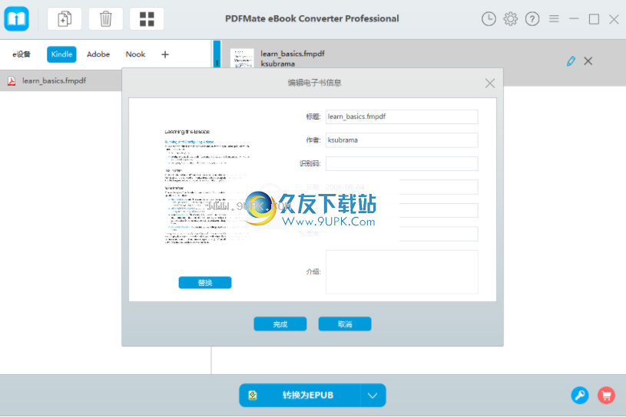Click the 取消 cancel button
Image resolution: width=626 pixels, height=417 pixels.
point(345,323)
